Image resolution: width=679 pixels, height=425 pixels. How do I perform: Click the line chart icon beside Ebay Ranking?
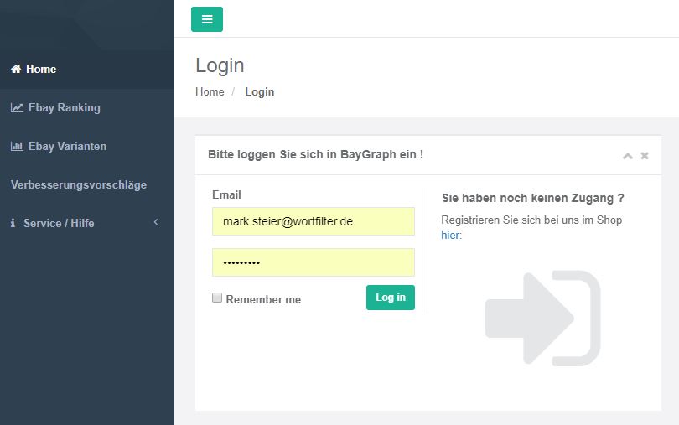(17, 107)
